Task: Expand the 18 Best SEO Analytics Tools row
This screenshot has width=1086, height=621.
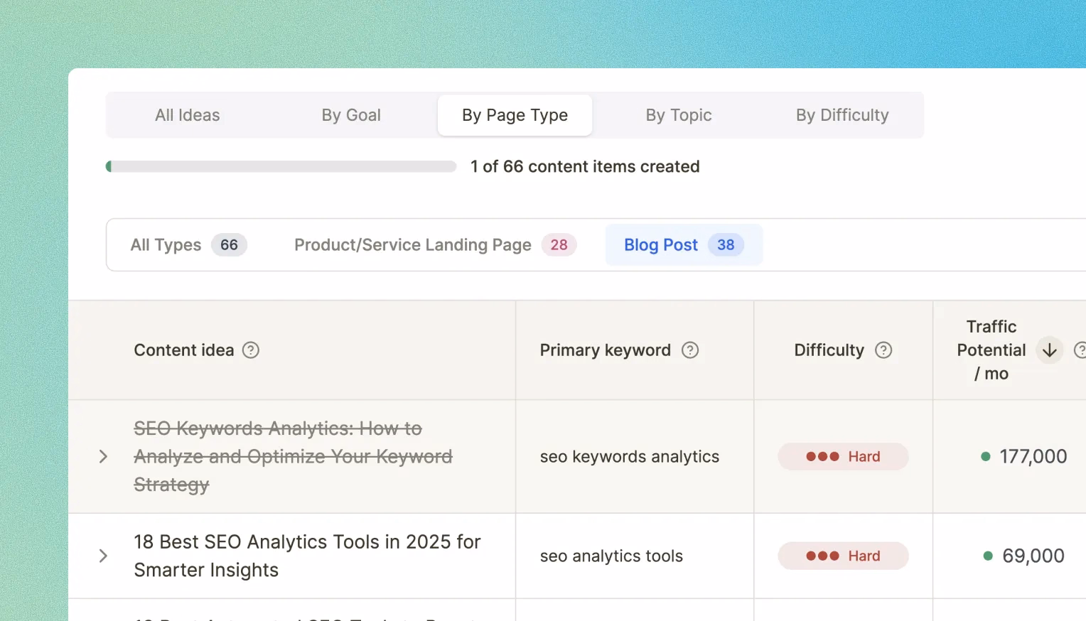Action: pyautogui.click(x=103, y=556)
